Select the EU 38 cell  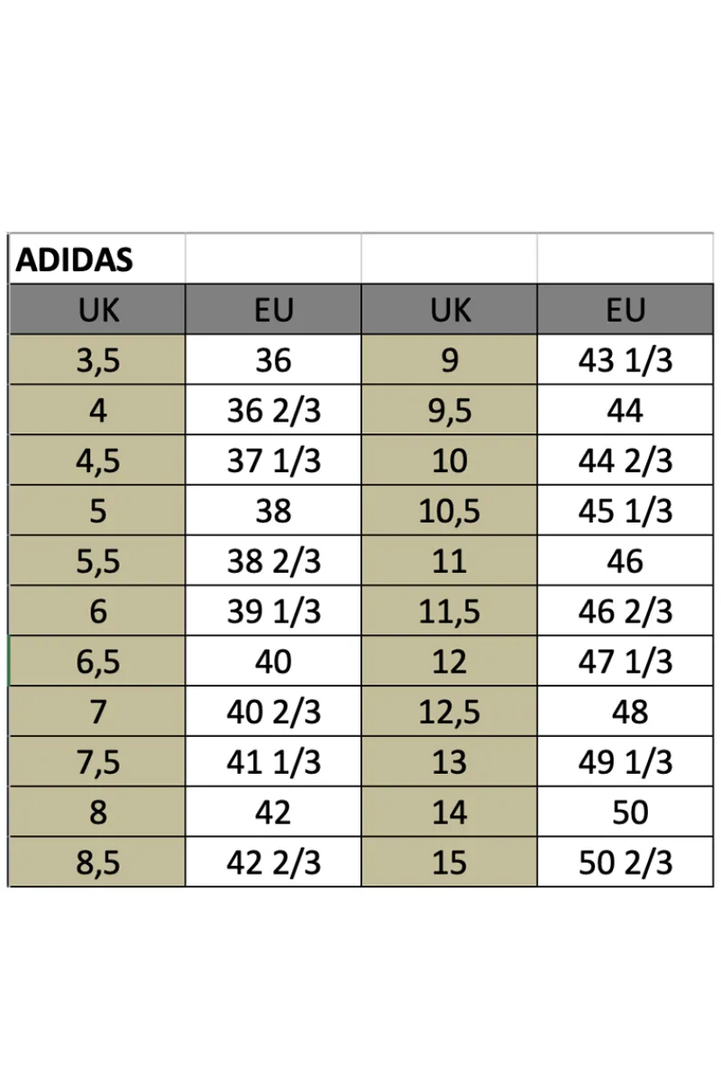point(273,511)
